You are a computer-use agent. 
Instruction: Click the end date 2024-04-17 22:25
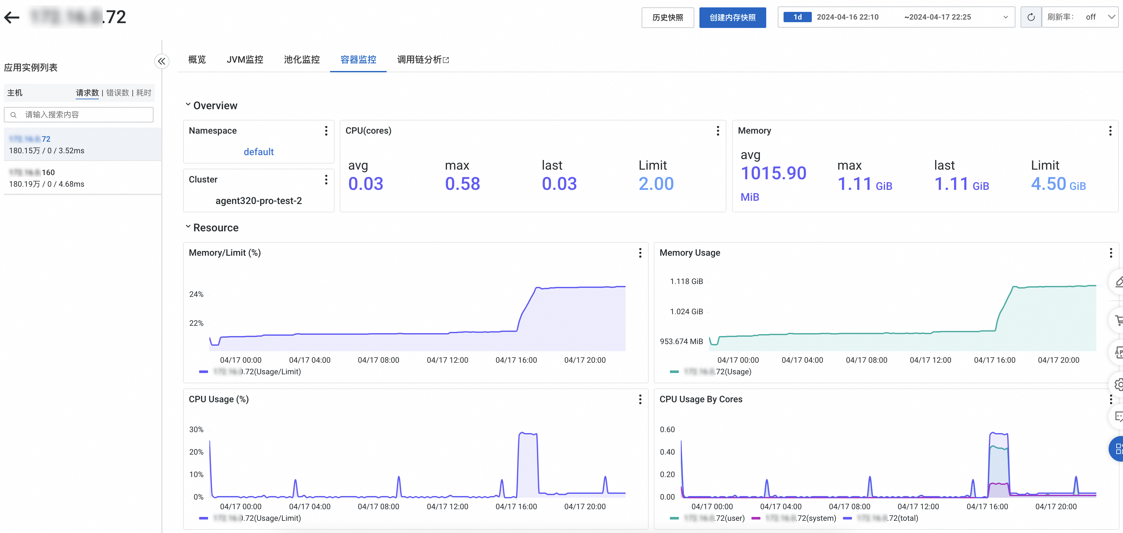pos(937,17)
